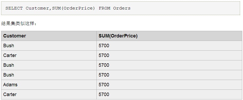The image size is (243, 100).
Task: Click the SELECT keyword in the SQL code
Action: [14, 8]
